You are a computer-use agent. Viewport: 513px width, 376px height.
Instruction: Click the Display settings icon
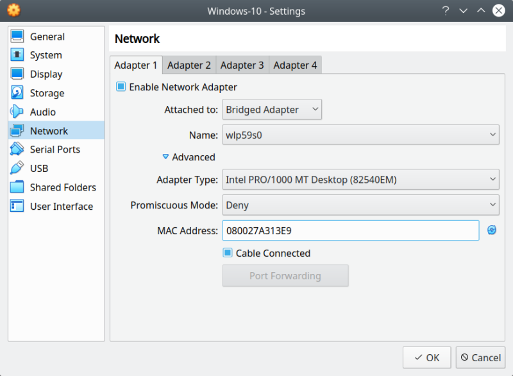click(18, 74)
